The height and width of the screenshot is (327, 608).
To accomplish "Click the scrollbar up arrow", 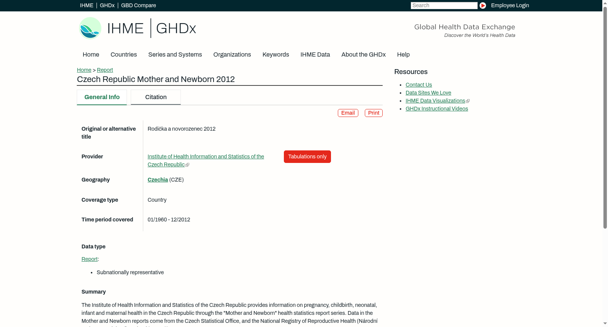I will [605, 3].
